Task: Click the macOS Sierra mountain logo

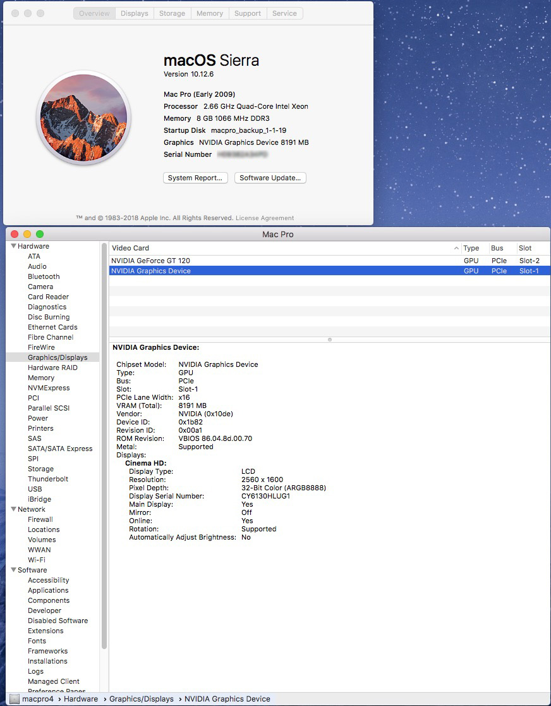Action: (83, 118)
